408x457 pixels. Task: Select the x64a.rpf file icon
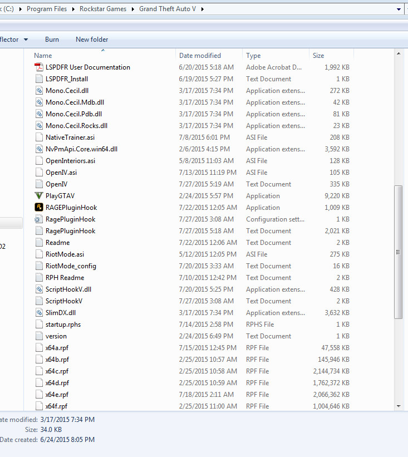pyautogui.click(x=39, y=348)
